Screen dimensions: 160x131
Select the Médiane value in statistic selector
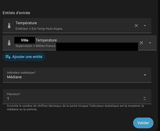pyautogui.click(x=14, y=77)
